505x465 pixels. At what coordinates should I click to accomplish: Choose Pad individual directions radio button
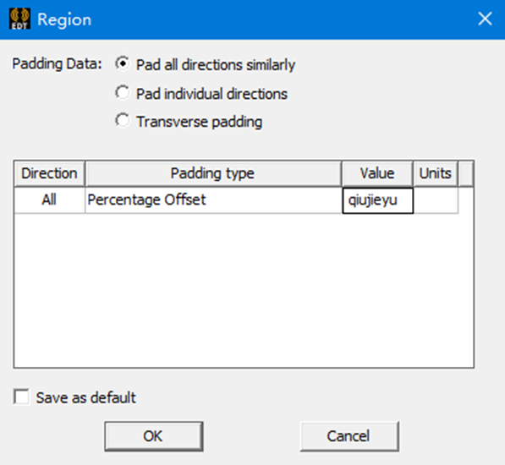click(123, 93)
